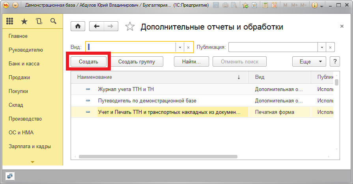Viewport: 353px width, 184px height.
Task: Add page to favorites using star outline
Action: tap(129, 27)
